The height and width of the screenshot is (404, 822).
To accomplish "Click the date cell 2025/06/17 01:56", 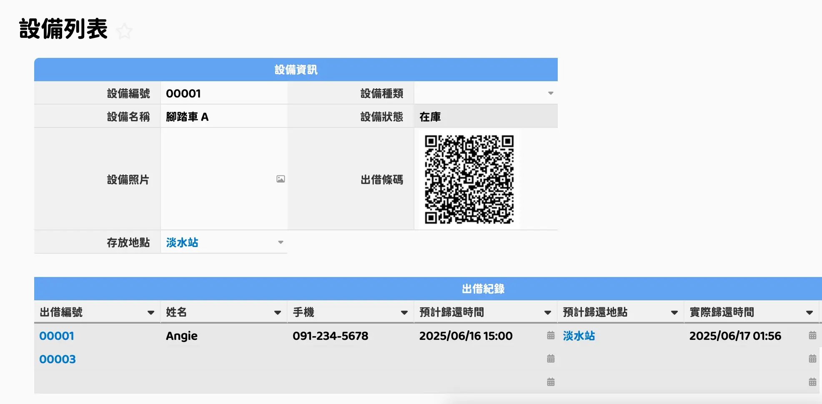I will coord(735,336).
